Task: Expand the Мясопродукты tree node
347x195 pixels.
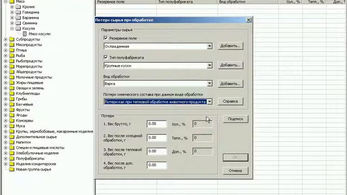Action: click(6, 44)
